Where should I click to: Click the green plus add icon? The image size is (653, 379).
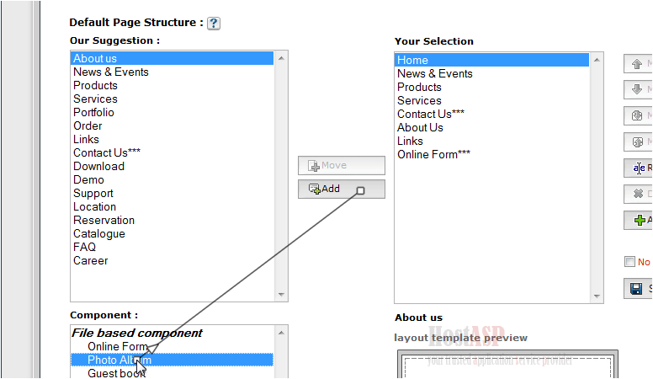coord(640,220)
